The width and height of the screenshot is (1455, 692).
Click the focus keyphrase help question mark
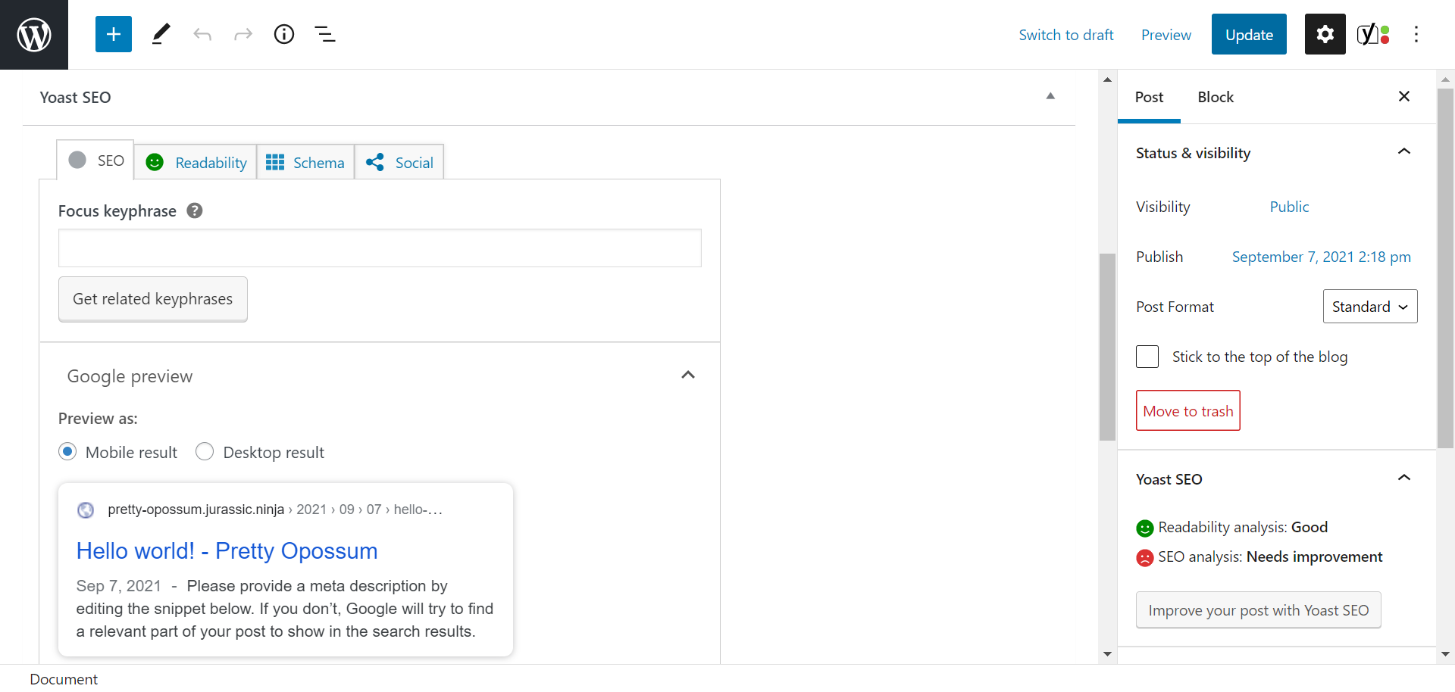point(195,210)
